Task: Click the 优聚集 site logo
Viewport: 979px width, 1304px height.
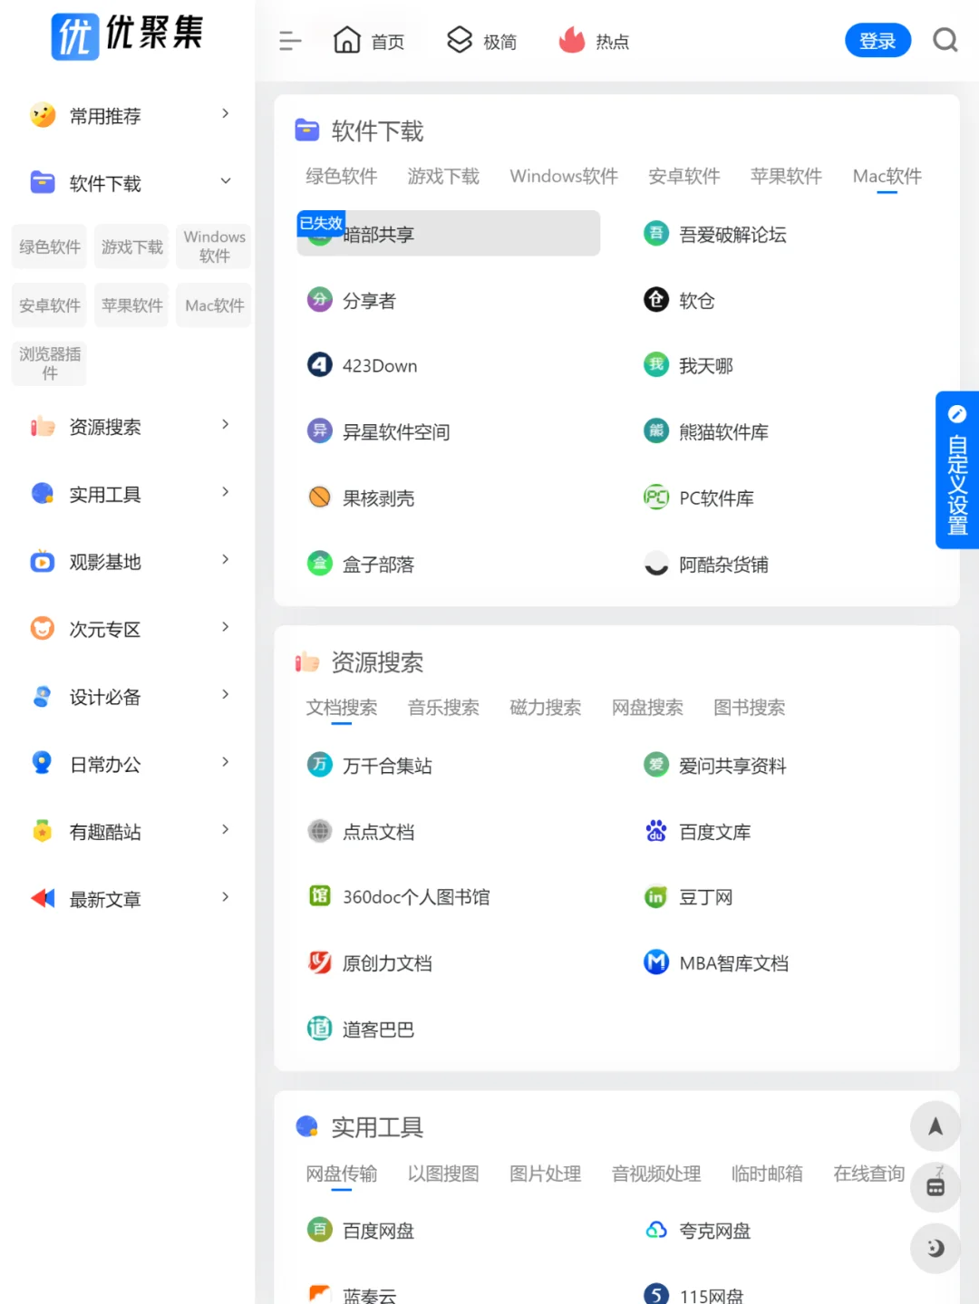Action: [x=127, y=36]
